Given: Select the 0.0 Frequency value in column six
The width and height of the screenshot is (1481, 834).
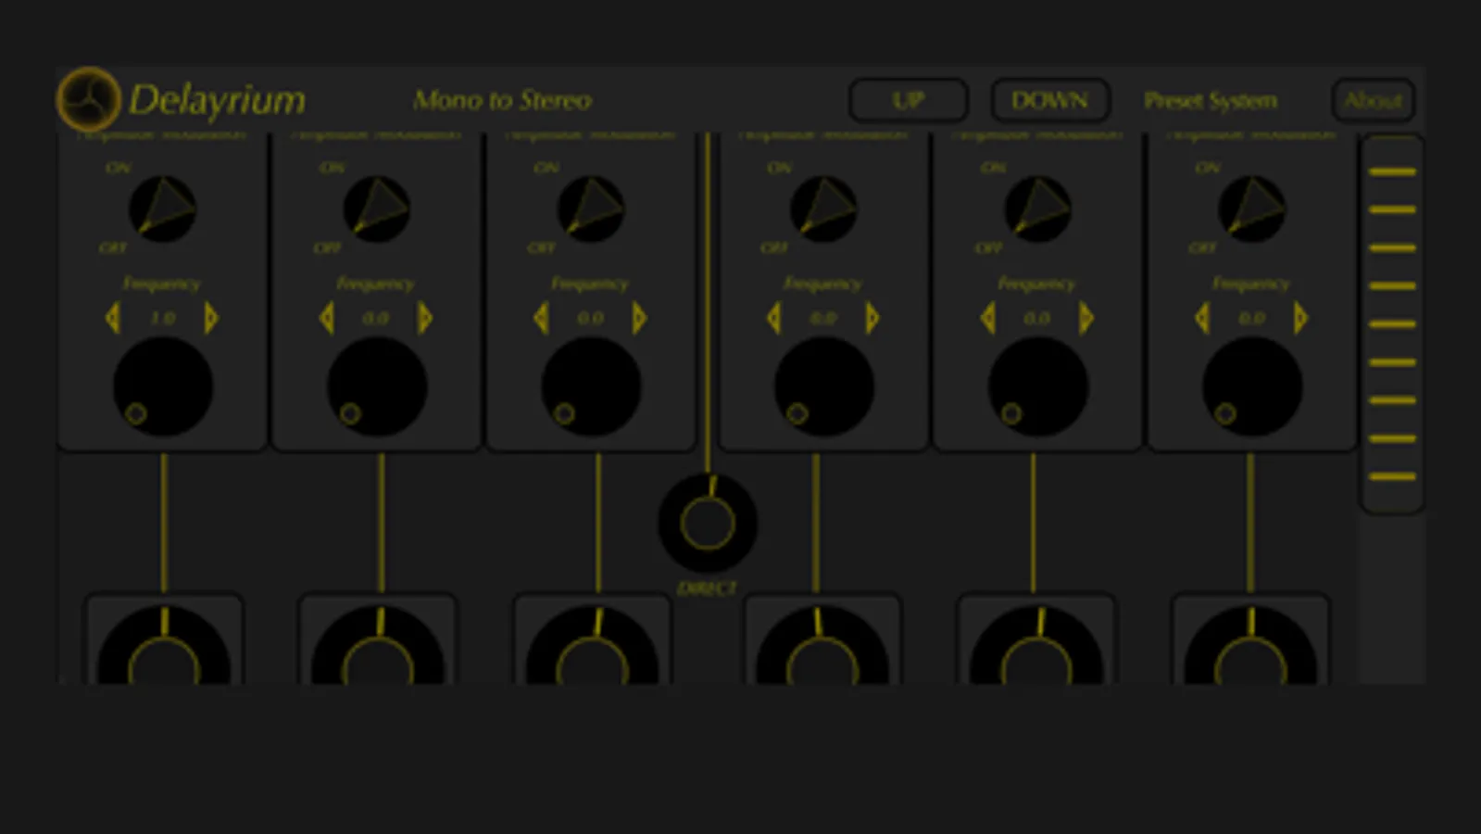Looking at the screenshot, I should (1251, 318).
